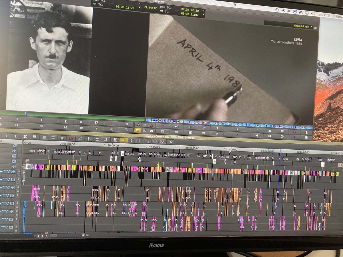Toggle the topmost video track monitor button

[x=15, y=145]
